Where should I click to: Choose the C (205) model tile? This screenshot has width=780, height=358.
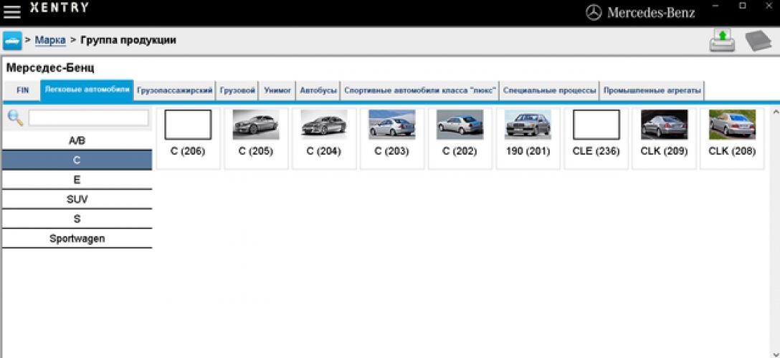(x=256, y=138)
